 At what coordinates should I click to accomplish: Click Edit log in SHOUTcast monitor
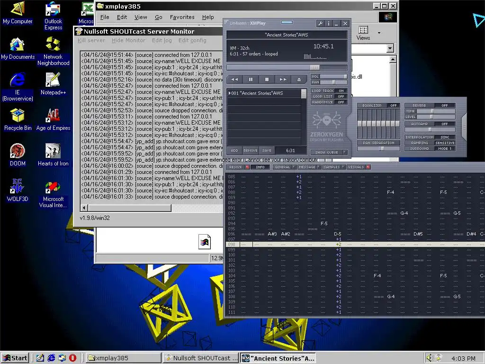click(x=162, y=40)
